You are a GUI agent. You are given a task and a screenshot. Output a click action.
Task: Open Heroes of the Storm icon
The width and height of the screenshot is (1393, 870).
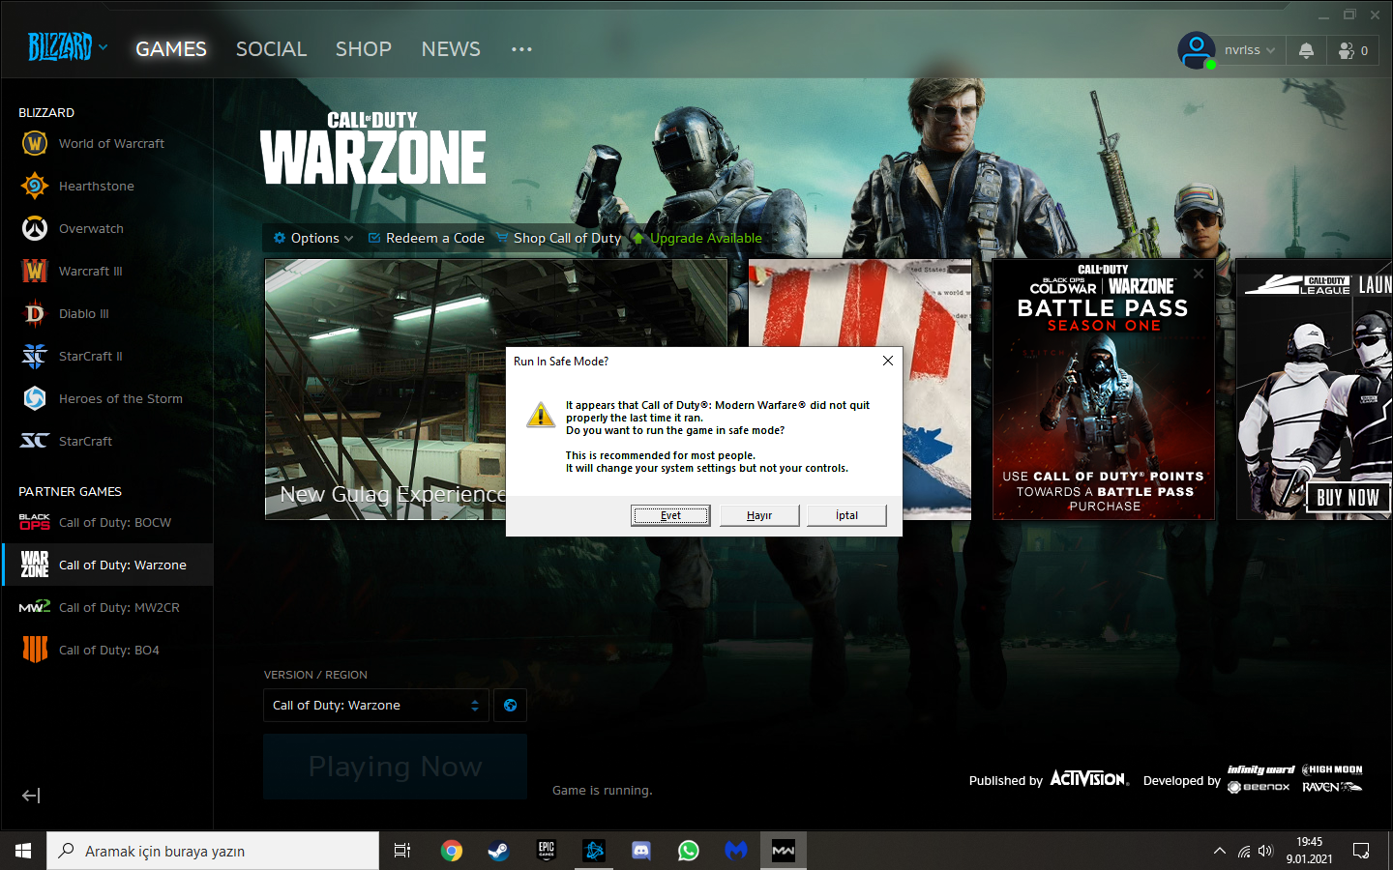pyautogui.click(x=35, y=398)
